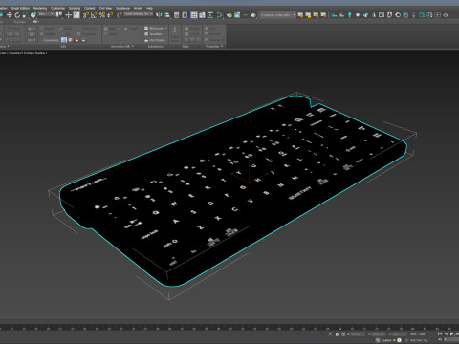This screenshot has height=344, width=459.
Task: Toggle the Scene Explorer
Action: [176, 14]
